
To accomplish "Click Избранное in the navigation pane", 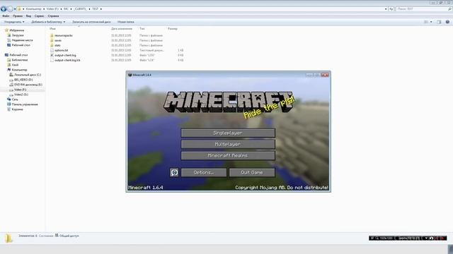I will (17, 30).
